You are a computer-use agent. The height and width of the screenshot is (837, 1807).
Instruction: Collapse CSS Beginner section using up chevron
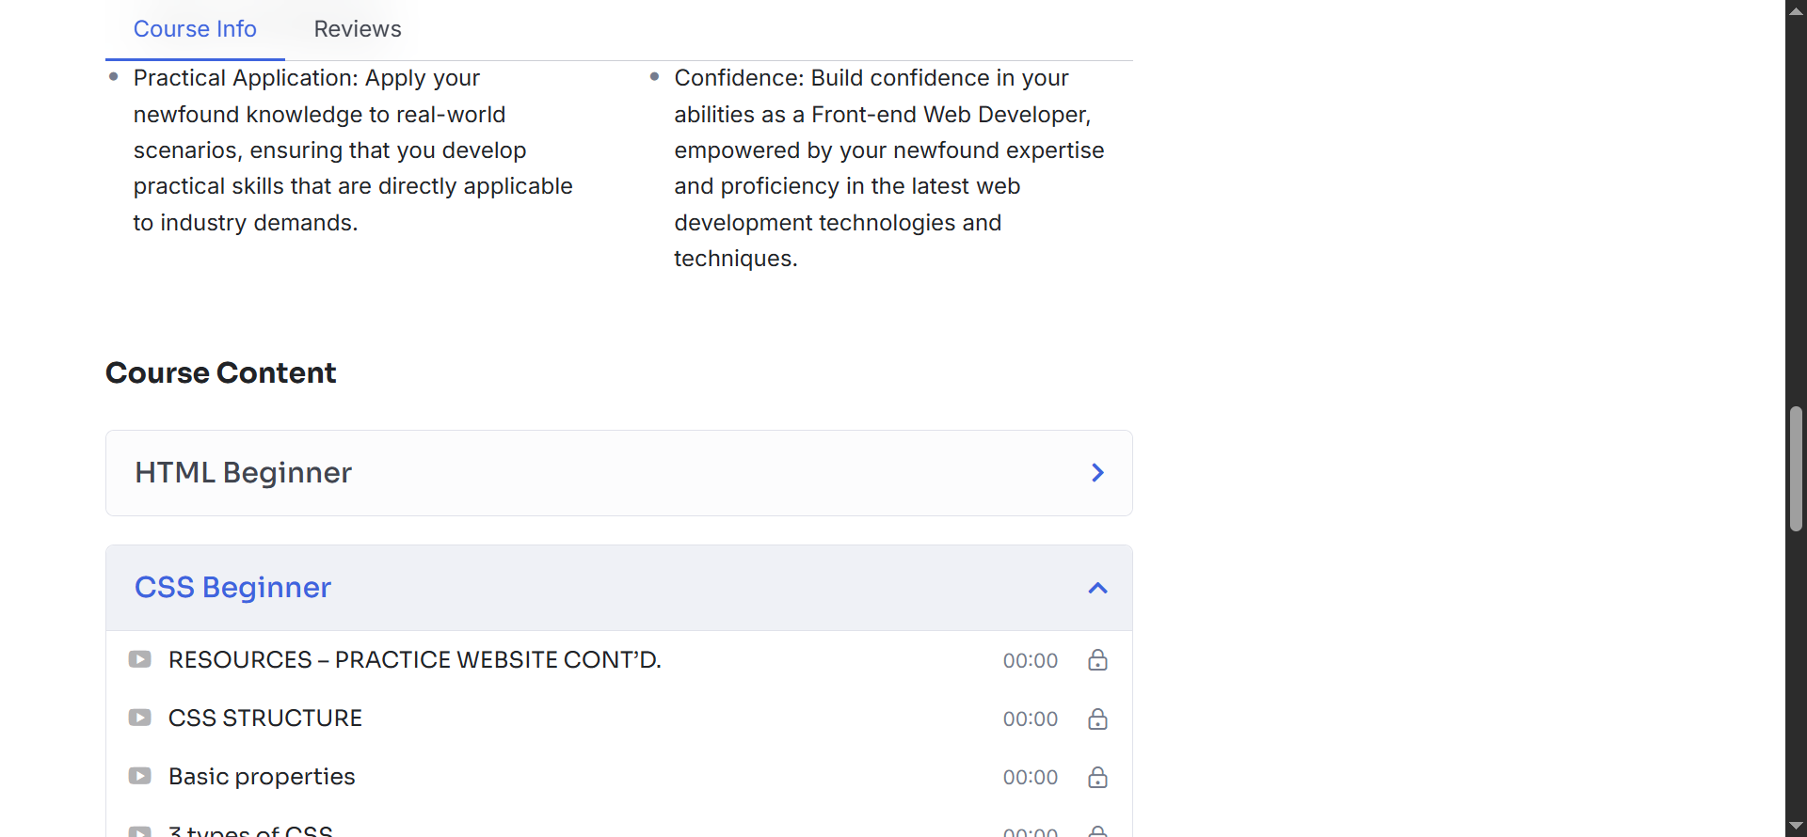[x=1097, y=588]
